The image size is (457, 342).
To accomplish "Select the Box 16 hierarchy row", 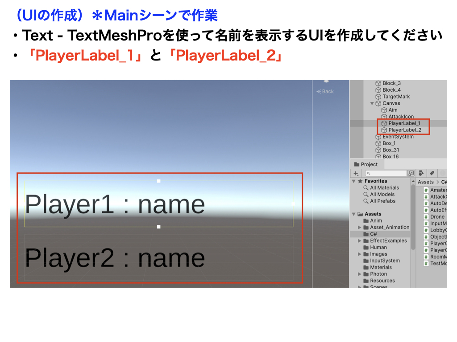I will (391, 156).
